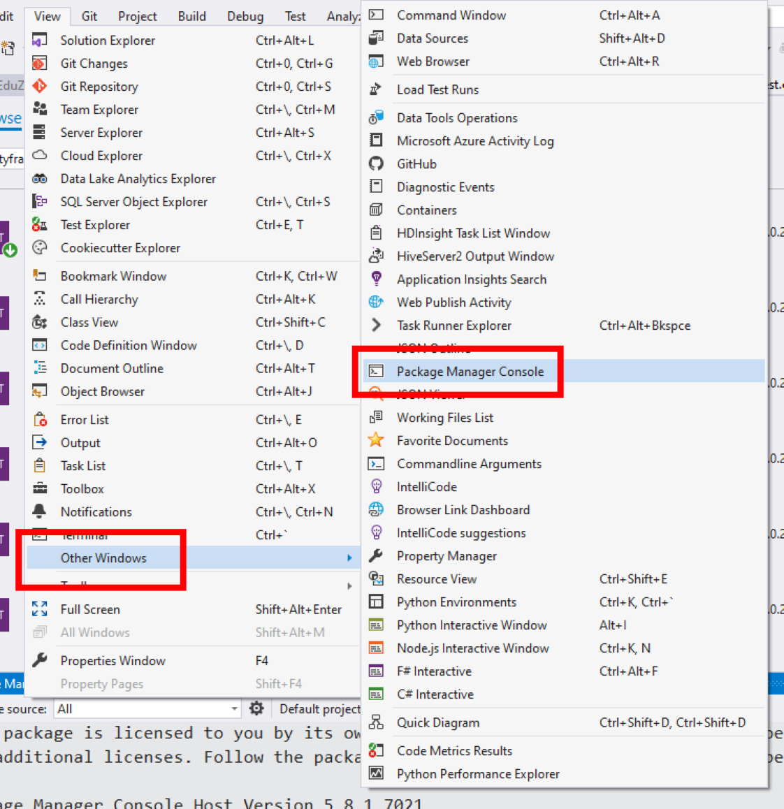Select C# Interactive

click(x=564, y=694)
